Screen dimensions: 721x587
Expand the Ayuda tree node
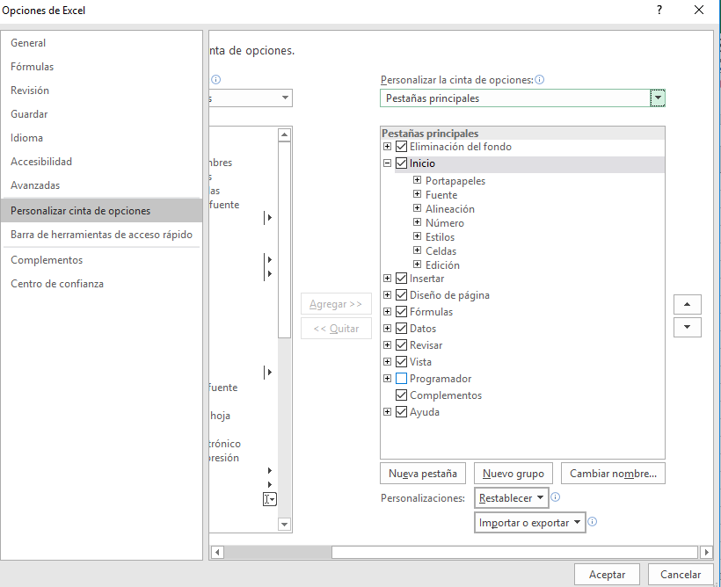tap(387, 411)
